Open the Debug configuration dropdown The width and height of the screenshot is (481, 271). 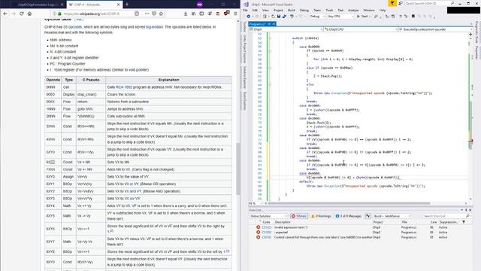(x=317, y=17)
